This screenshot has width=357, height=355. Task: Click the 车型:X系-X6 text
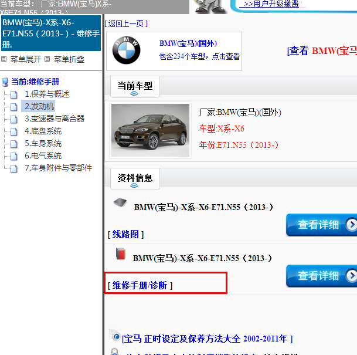click(x=222, y=129)
